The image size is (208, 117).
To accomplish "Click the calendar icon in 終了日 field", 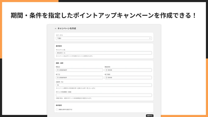I will pos(58,77).
